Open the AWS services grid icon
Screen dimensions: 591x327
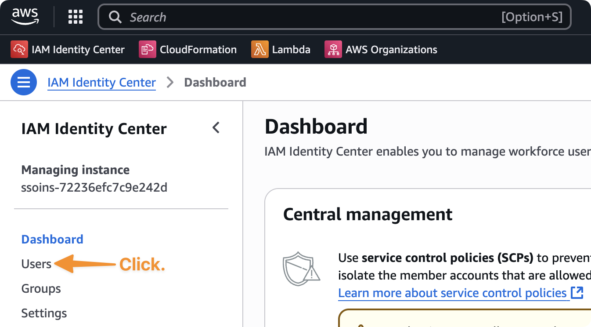[75, 17]
